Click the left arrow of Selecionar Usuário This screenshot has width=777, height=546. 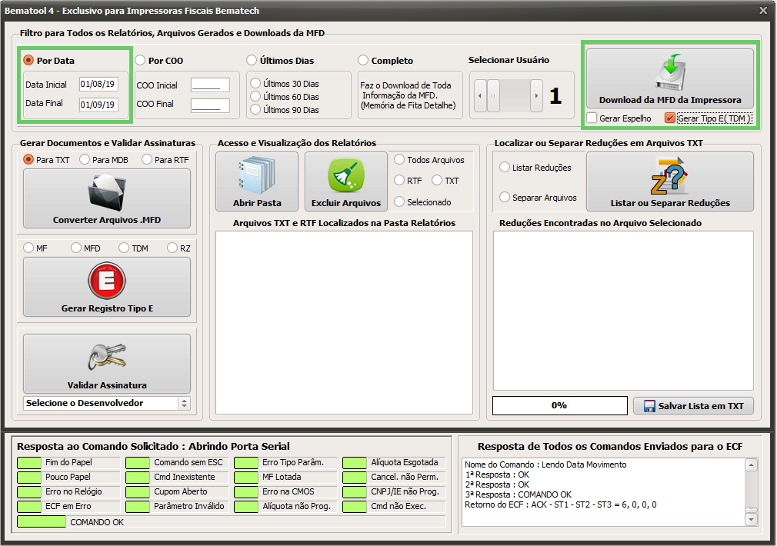pos(480,95)
